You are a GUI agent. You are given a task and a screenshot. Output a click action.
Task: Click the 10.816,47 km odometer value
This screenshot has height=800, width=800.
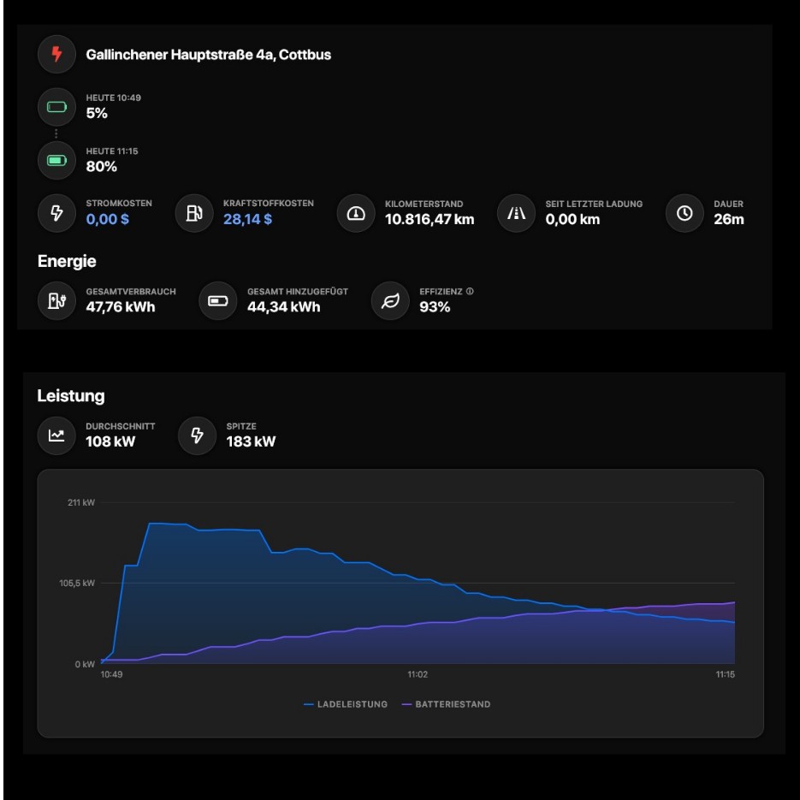pyautogui.click(x=430, y=219)
